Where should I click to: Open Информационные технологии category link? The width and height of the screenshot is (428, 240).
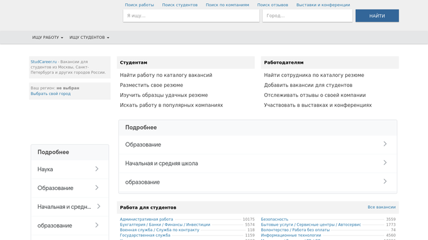click(x=291, y=236)
